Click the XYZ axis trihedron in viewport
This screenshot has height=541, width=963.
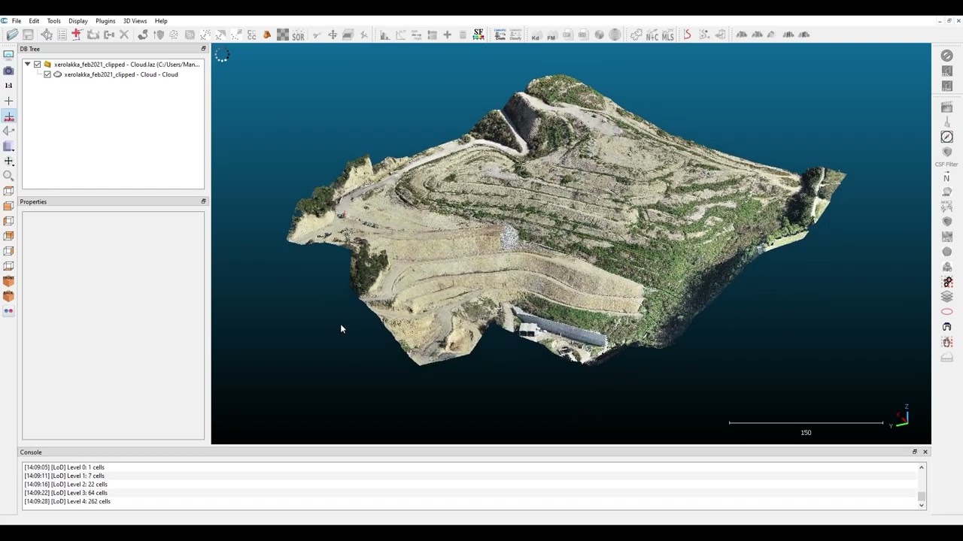(901, 417)
